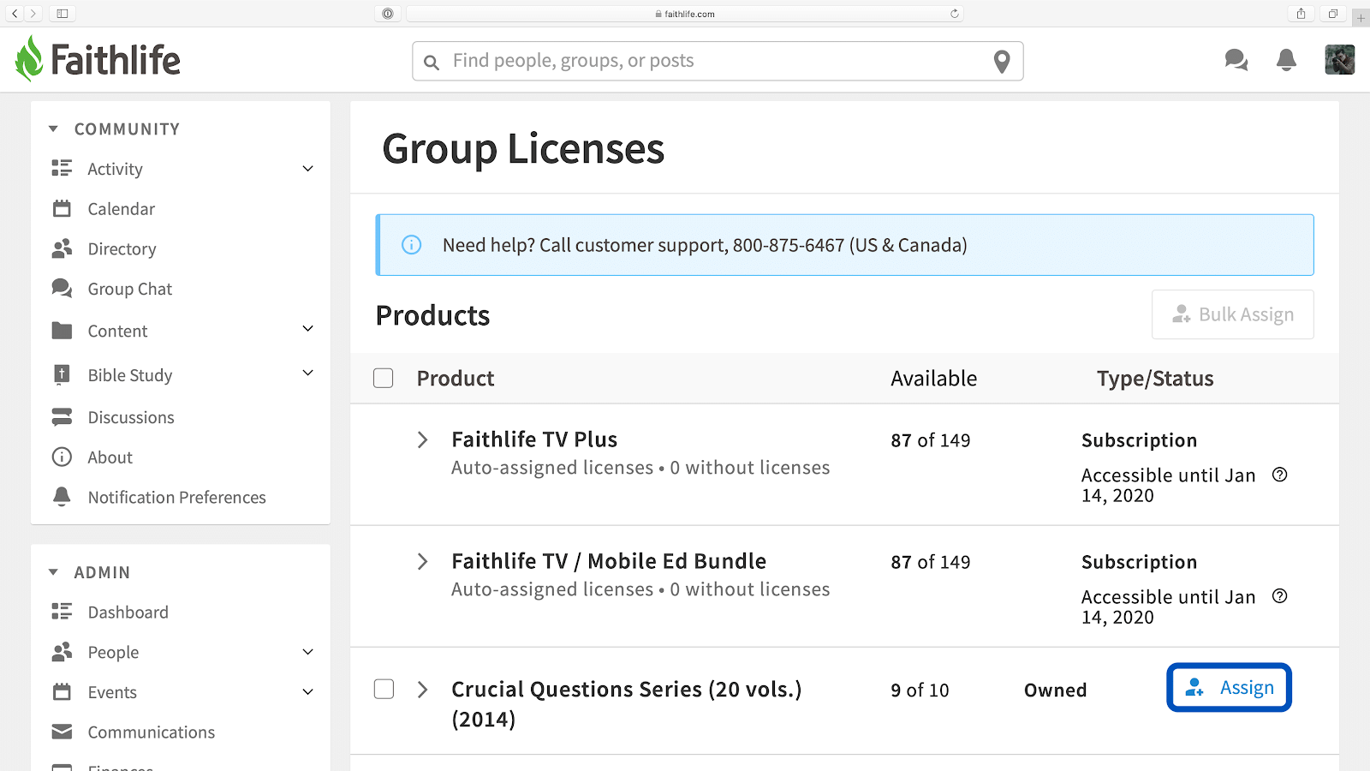The width and height of the screenshot is (1370, 771).
Task: Click the search magnifier icon
Action: click(432, 63)
